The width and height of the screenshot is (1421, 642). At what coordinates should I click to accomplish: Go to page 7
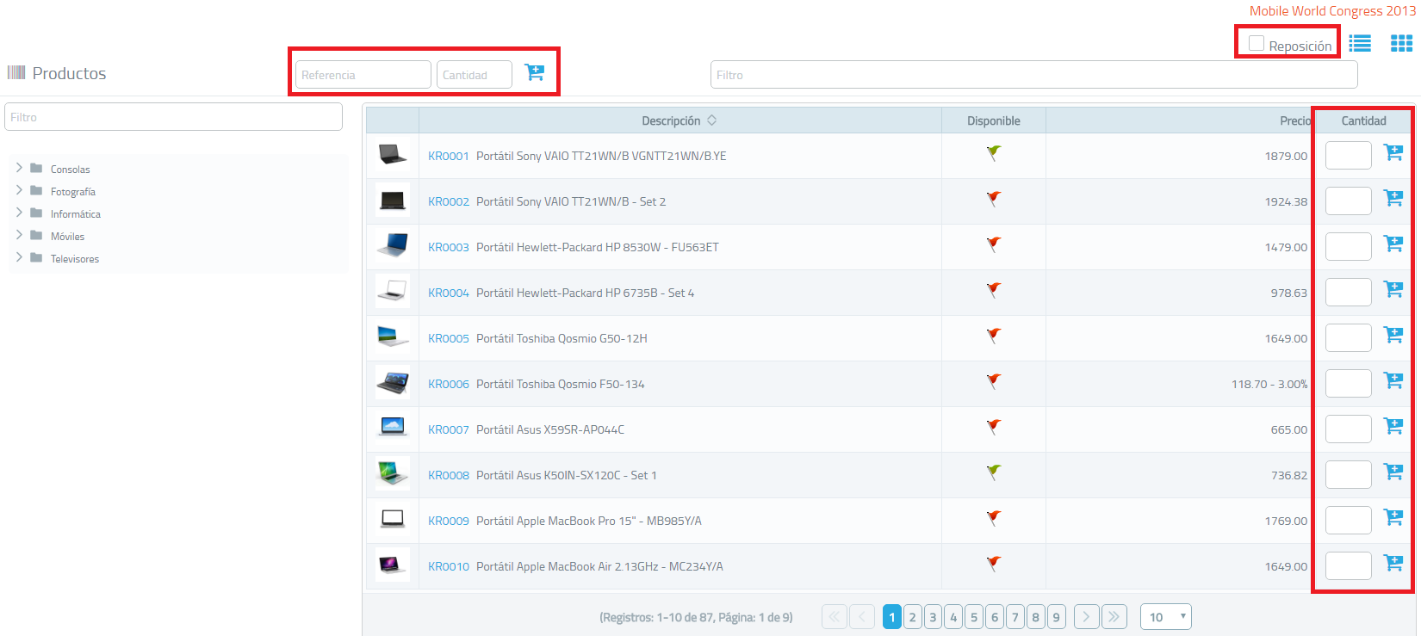point(1015,617)
